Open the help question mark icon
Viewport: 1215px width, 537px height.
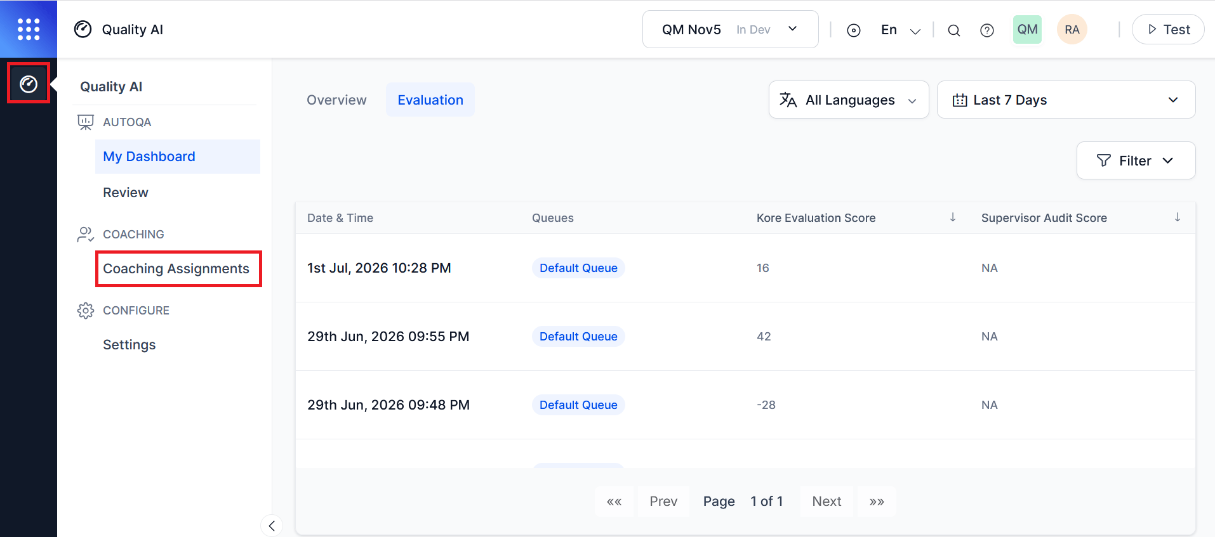coord(987,30)
